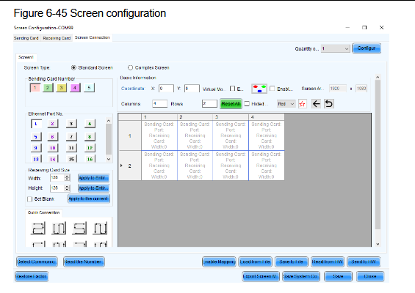Image resolution: width=415 pixels, height=293 pixels.
Task: Click the Ethernet port list scroll up arrow
Action: (109, 121)
